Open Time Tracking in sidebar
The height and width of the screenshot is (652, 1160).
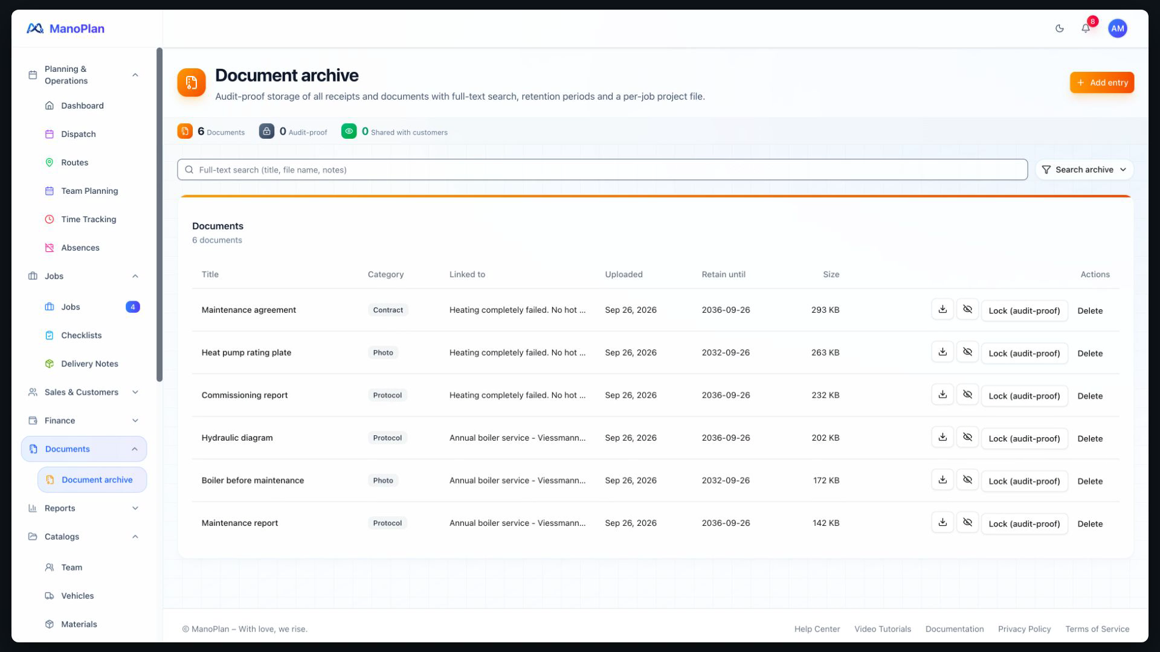[x=92, y=219]
